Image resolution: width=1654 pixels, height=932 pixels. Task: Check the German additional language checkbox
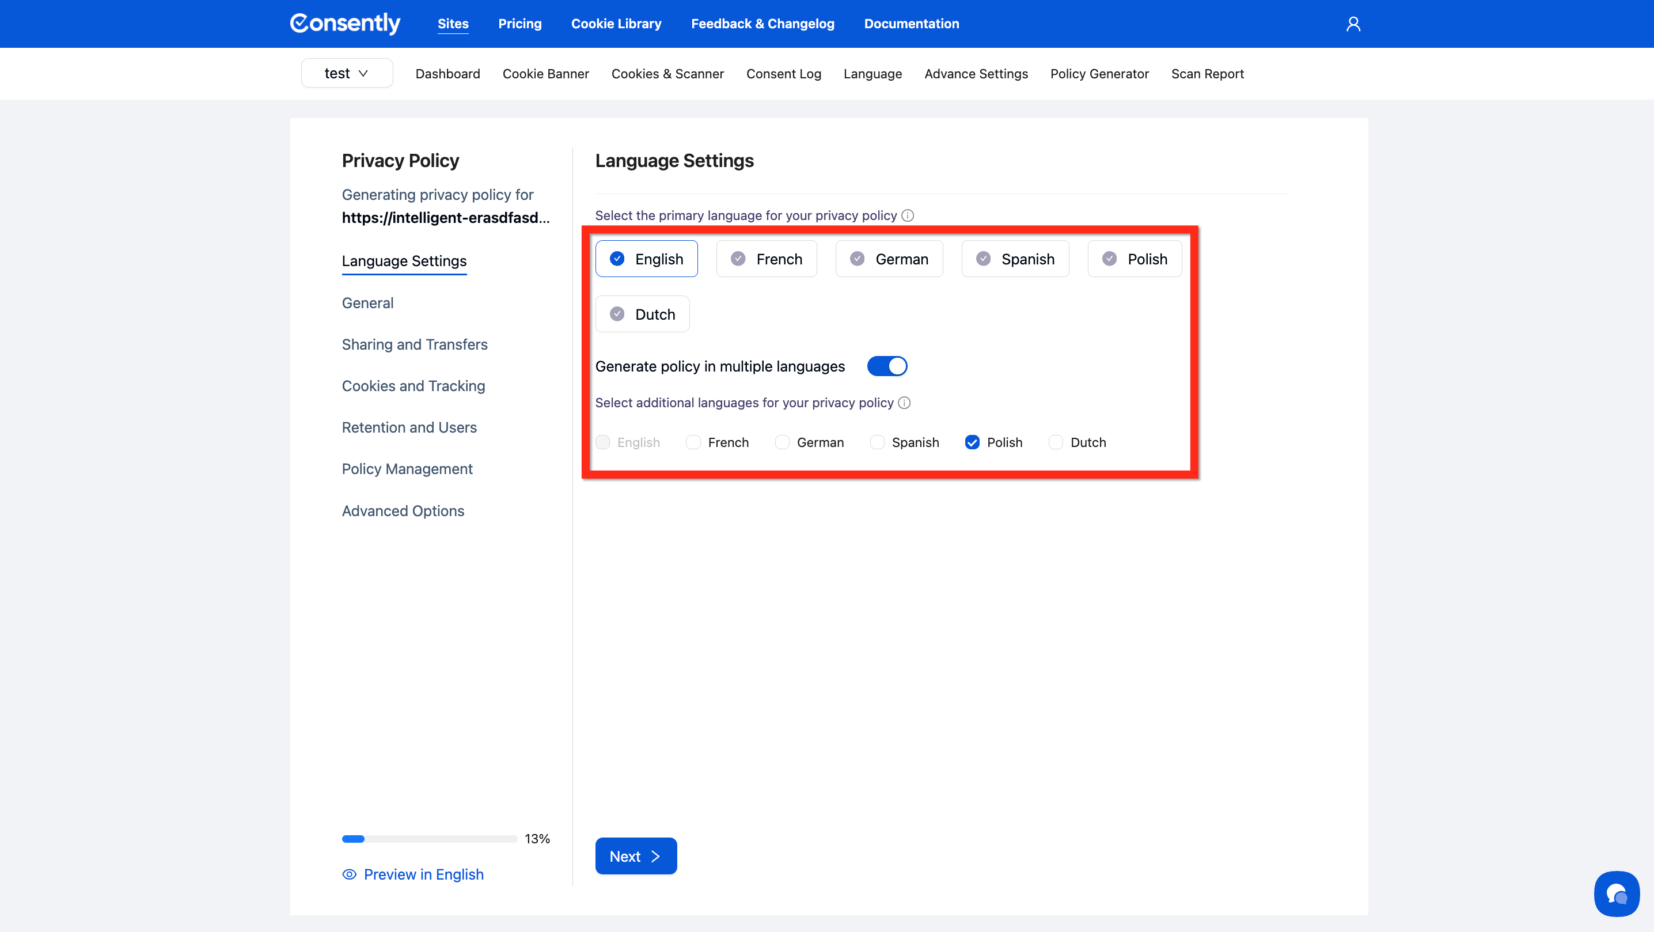[x=782, y=442]
